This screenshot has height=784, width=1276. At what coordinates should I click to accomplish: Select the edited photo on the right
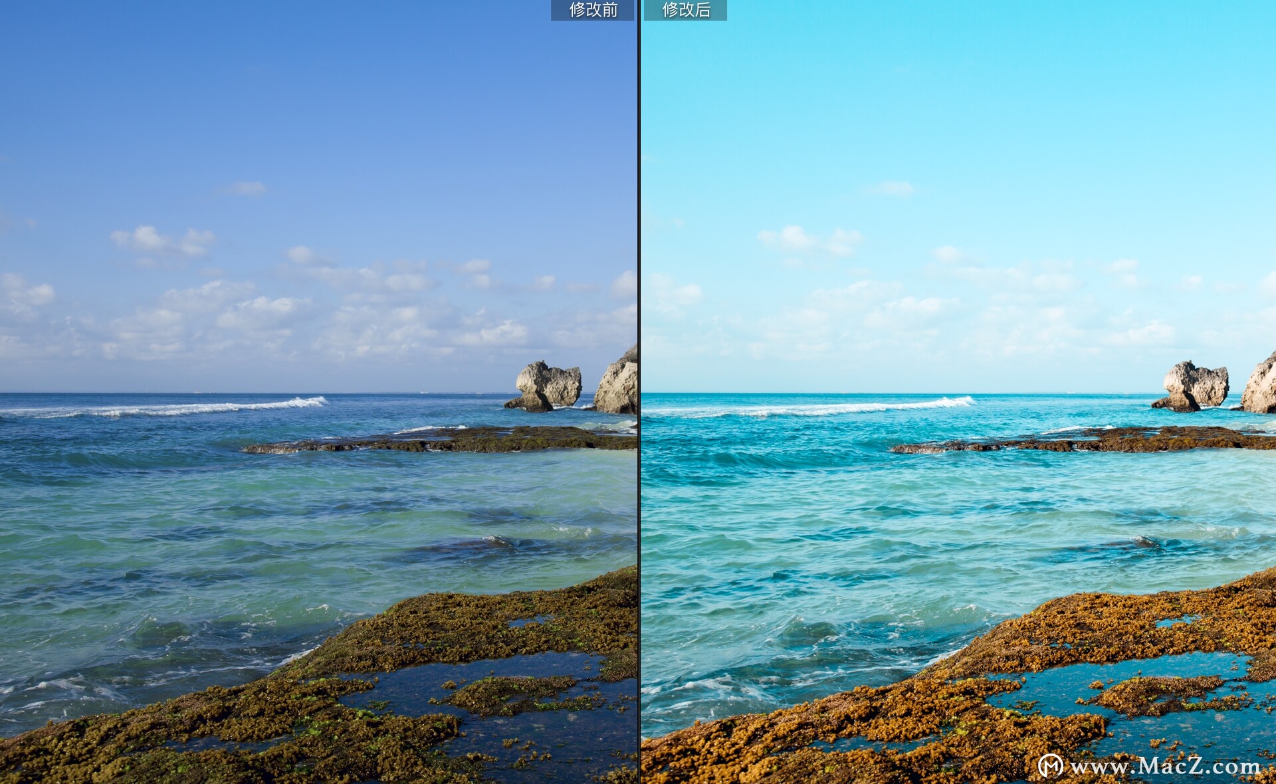(958, 392)
